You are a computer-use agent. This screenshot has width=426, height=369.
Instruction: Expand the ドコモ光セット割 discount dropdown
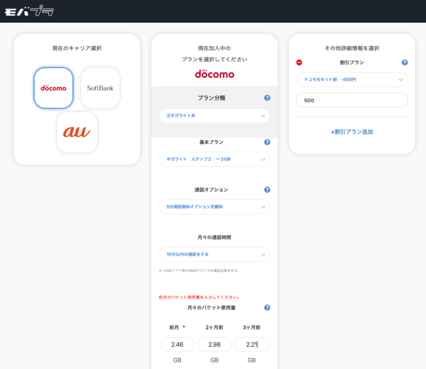[x=351, y=80]
